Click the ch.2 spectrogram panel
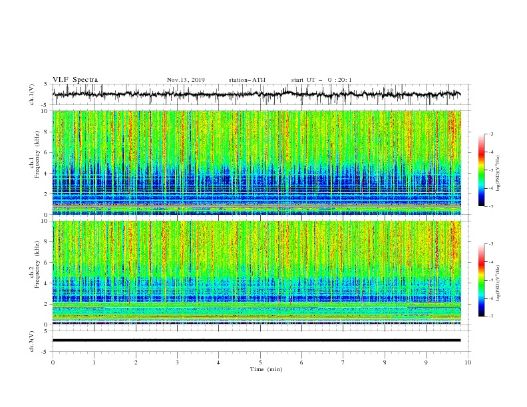Screen dimensions: 527x407 [x=257, y=273]
